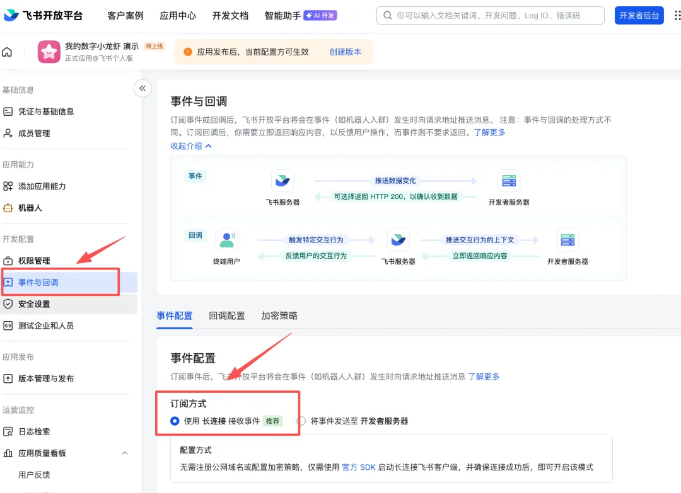The image size is (681, 493).
Task: Select 将事件发送至开发者服务器 radio button
Action: (x=301, y=421)
